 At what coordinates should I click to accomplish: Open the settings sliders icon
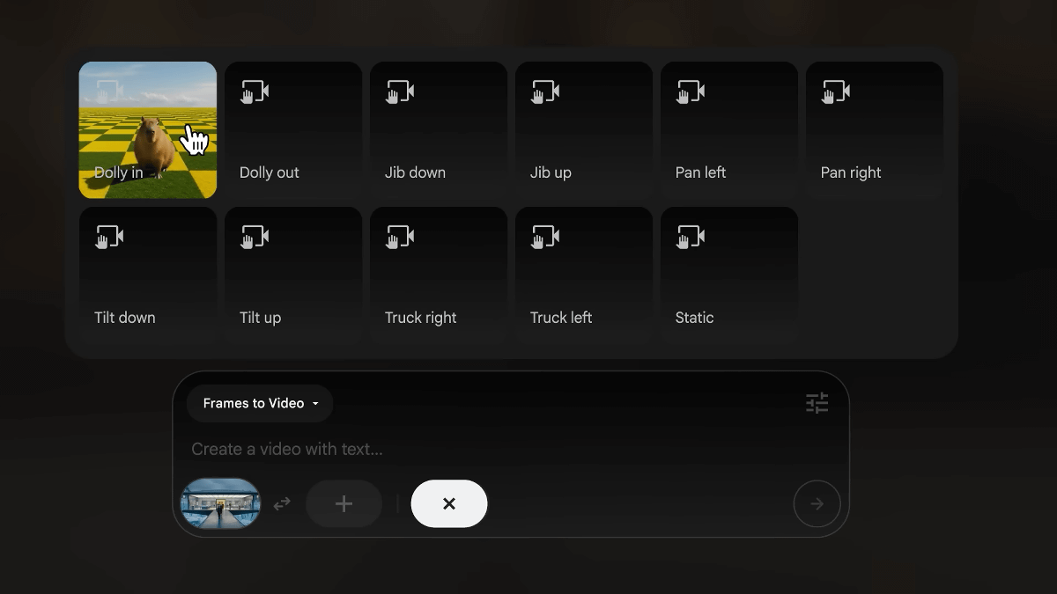coord(817,403)
